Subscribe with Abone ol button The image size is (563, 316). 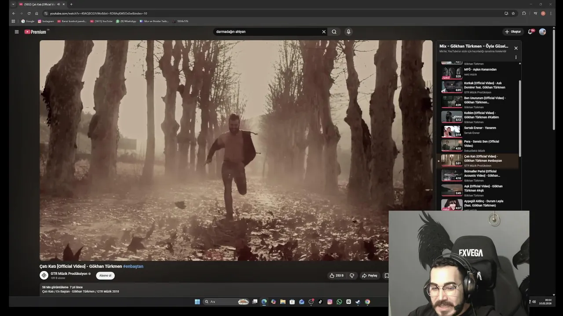105,276
